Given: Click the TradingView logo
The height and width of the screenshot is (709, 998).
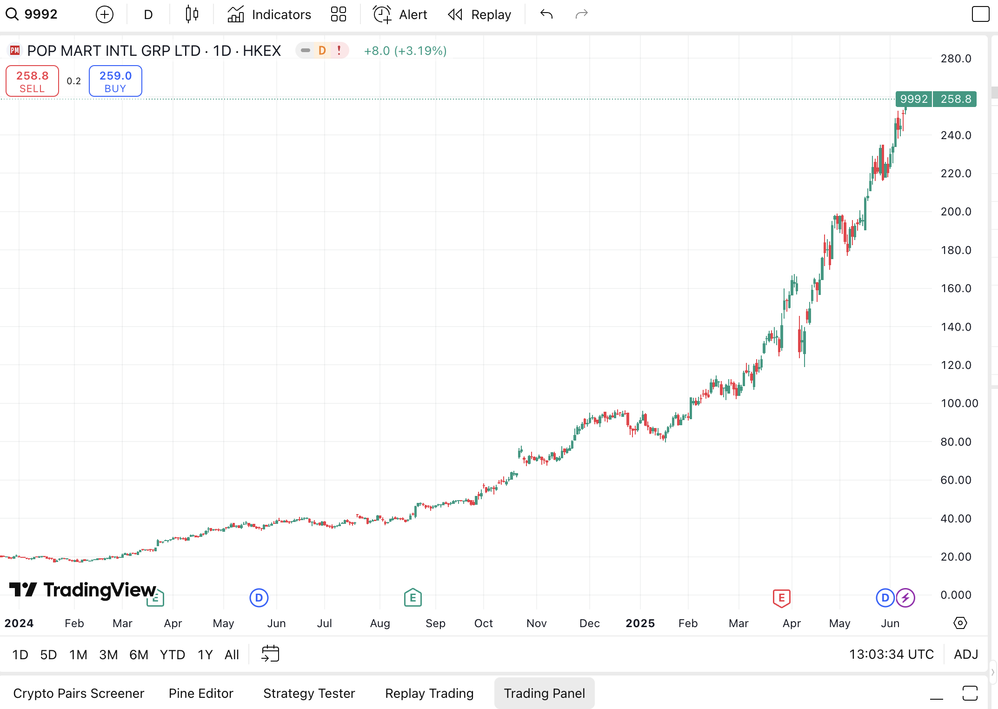Looking at the screenshot, I should [83, 590].
